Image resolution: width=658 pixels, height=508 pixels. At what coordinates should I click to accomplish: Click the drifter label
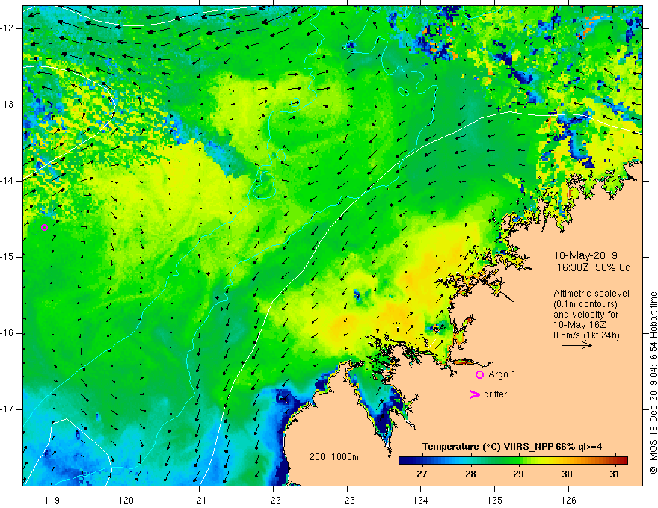coord(495,394)
